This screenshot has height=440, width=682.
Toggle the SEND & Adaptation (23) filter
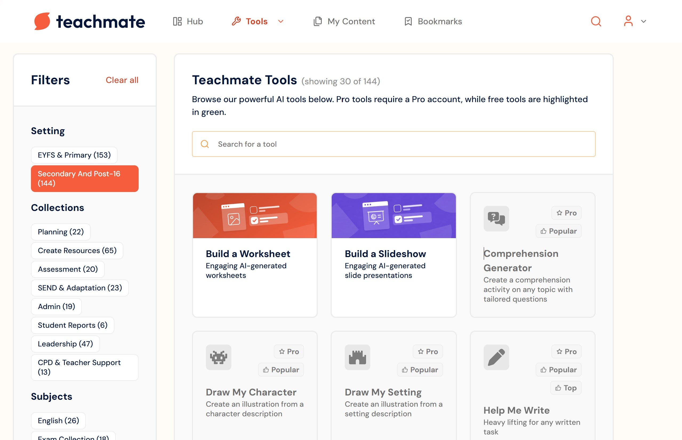point(80,288)
